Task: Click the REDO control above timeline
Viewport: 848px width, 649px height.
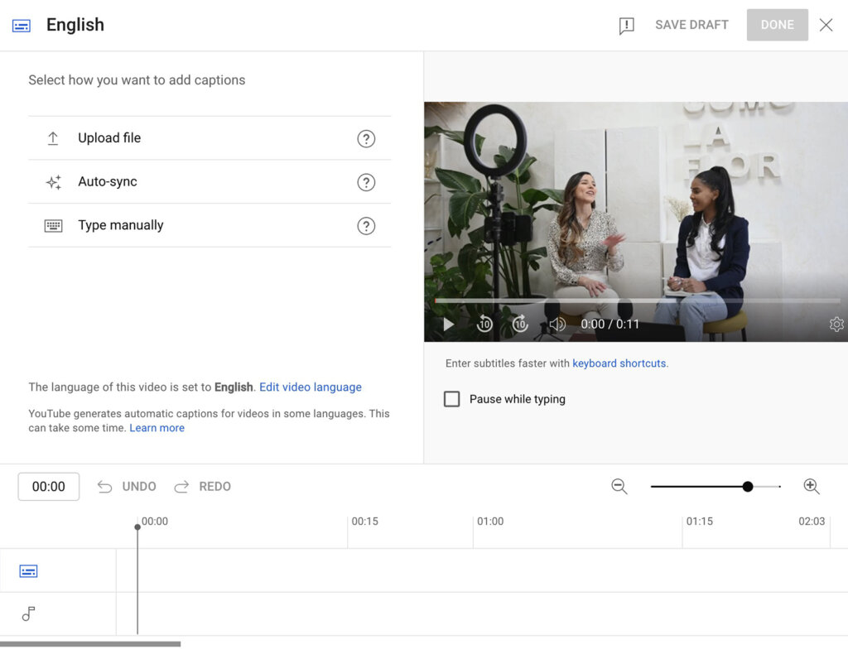Action: pos(202,487)
